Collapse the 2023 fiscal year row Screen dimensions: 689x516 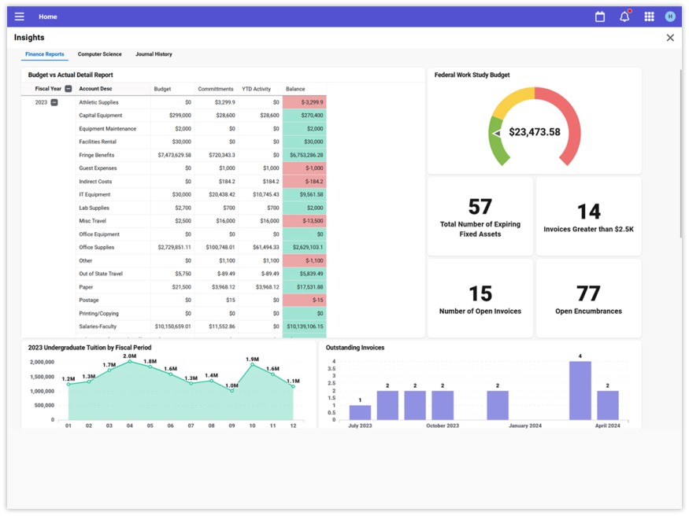click(x=54, y=102)
